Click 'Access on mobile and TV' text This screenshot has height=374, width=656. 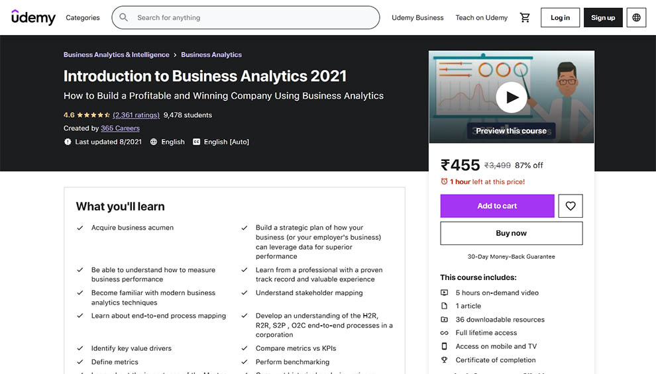coord(496,346)
